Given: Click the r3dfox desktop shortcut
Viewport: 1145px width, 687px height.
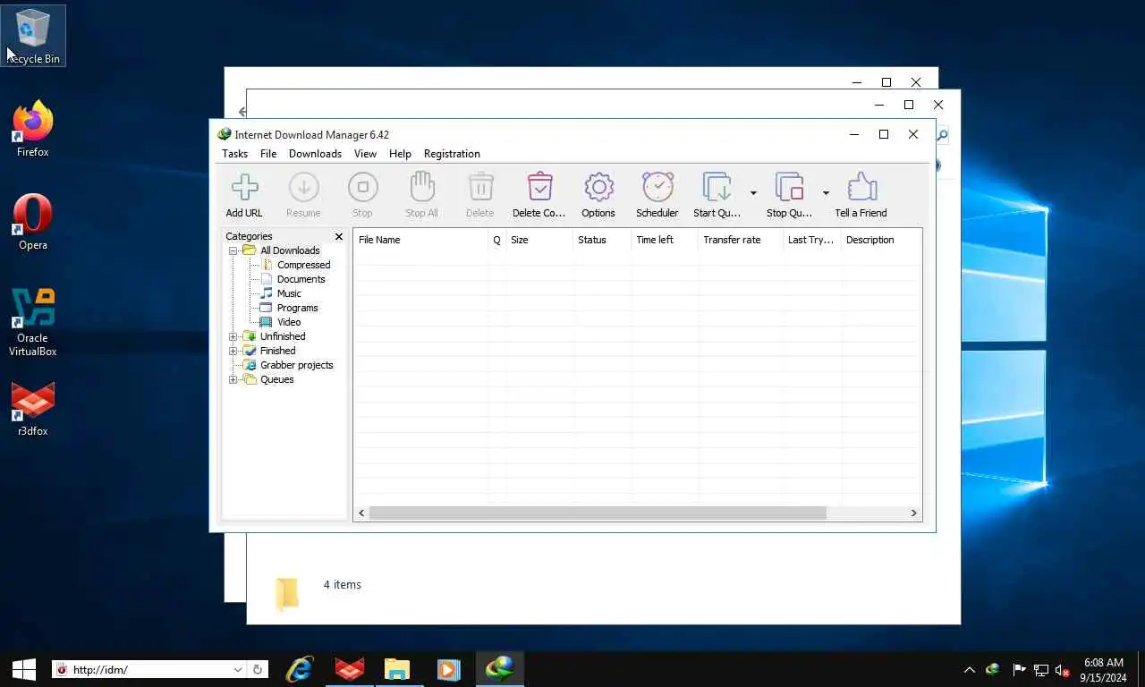Looking at the screenshot, I should coord(33,409).
